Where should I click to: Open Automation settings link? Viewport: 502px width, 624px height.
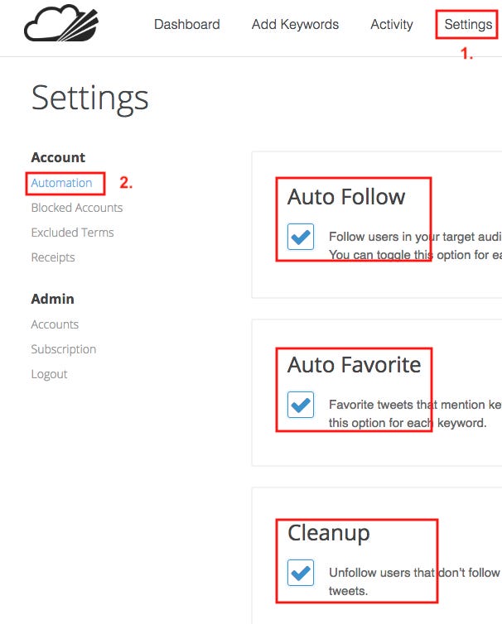pos(62,183)
